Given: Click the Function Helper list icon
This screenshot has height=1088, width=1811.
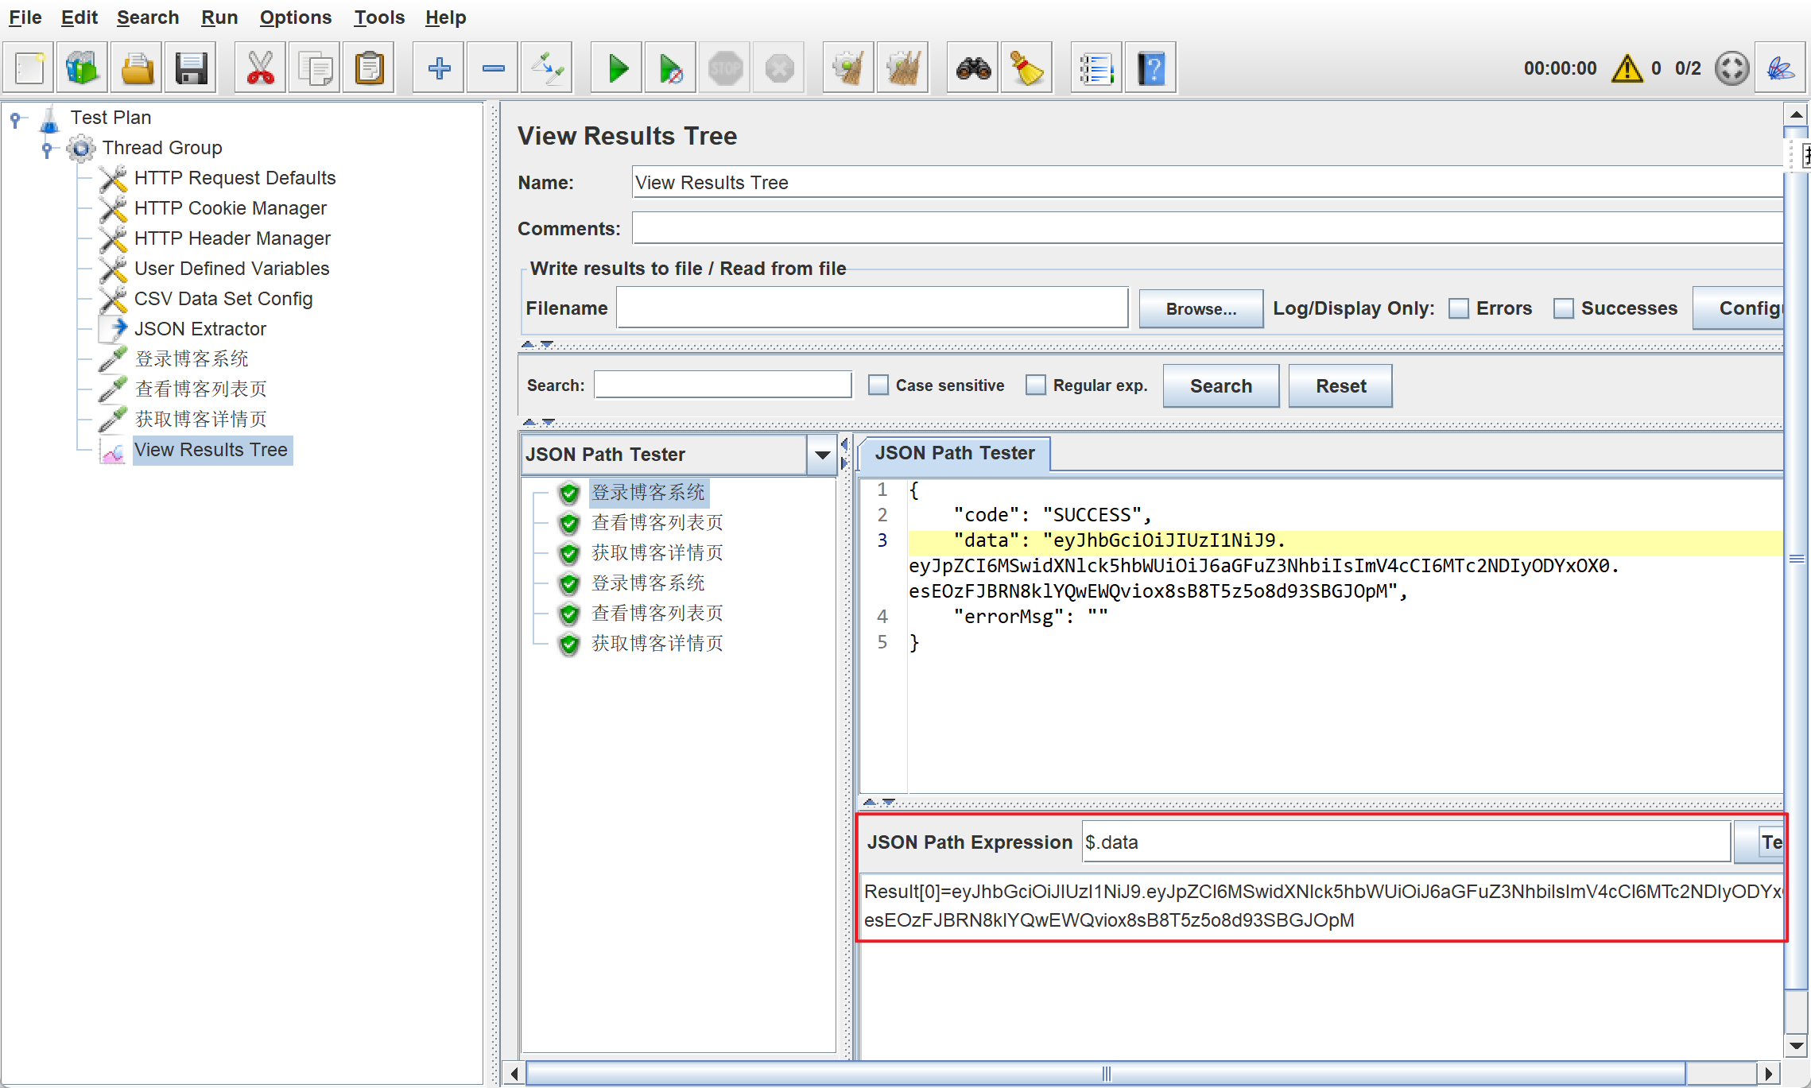Looking at the screenshot, I should pos(1096,69).
